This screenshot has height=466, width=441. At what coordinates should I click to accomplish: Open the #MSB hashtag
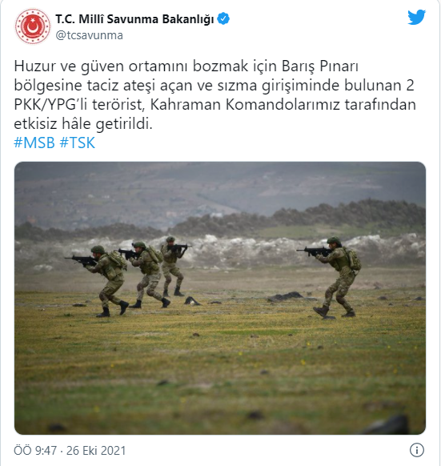coord(34,143)
